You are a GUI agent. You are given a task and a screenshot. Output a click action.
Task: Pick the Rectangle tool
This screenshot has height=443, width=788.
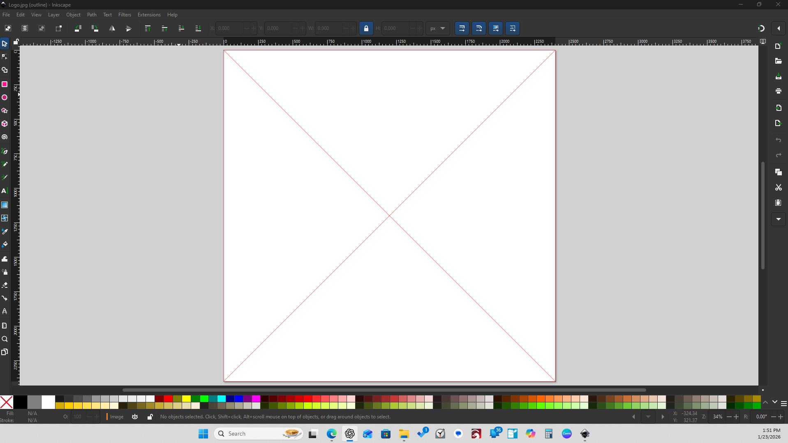(5, 84)
